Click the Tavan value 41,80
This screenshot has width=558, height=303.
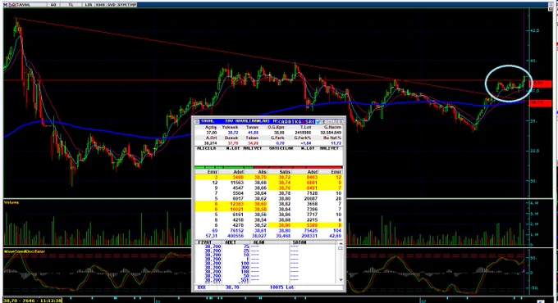(x=252, y=133)
